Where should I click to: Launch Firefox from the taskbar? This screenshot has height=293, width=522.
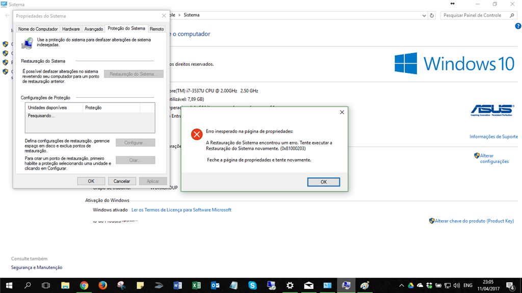pyautogui.click(x=102, y=285)
